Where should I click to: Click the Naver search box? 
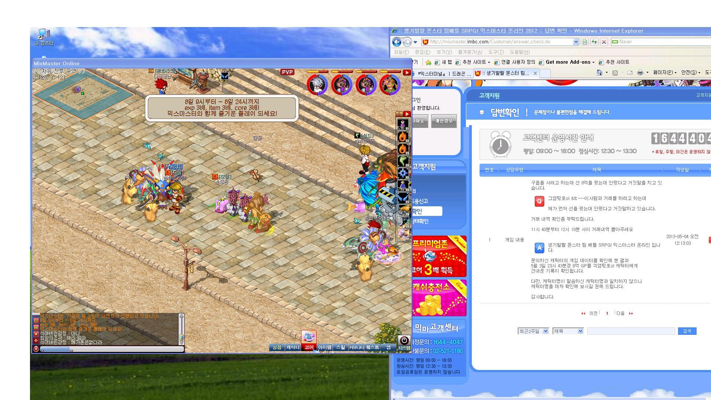[661, 42]
